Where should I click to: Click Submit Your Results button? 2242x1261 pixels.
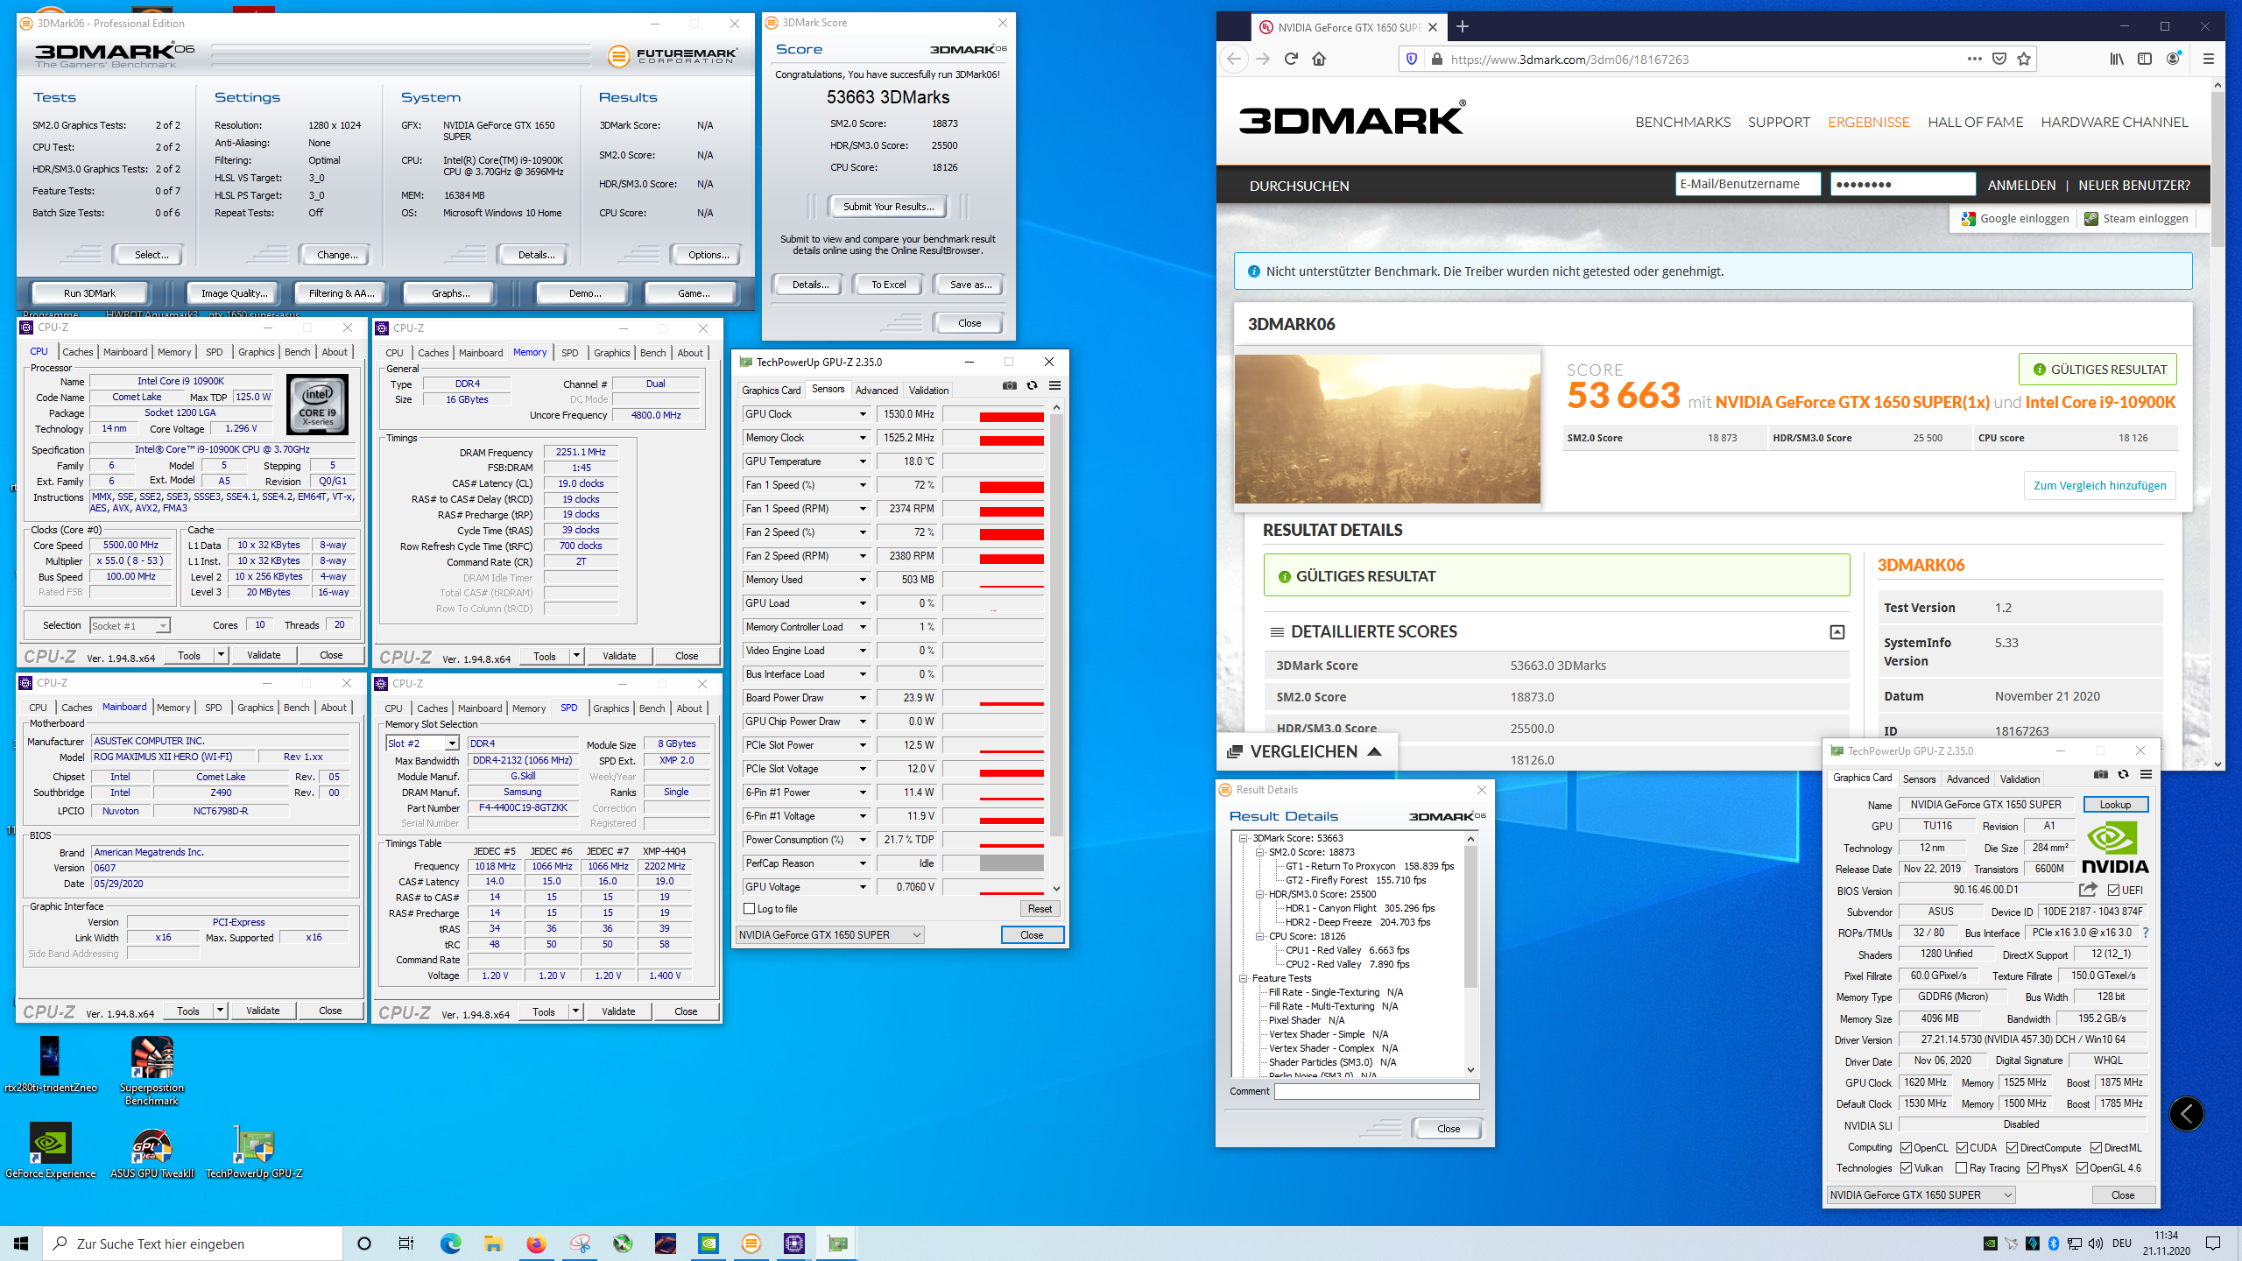tap(888, 207)
